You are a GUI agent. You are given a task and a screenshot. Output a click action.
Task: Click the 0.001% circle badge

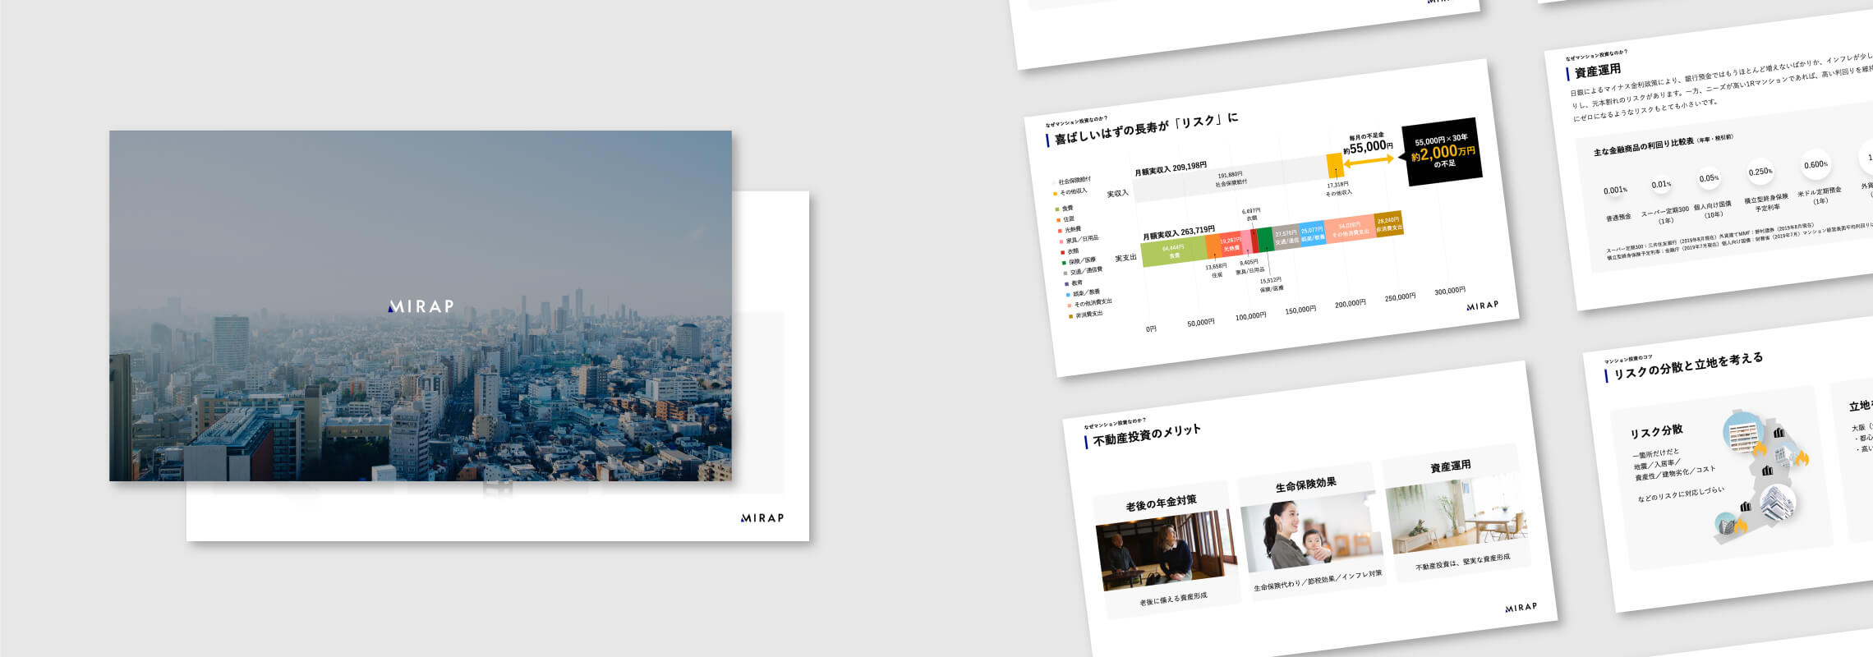pyautogui.click(x=1615, y=191)
